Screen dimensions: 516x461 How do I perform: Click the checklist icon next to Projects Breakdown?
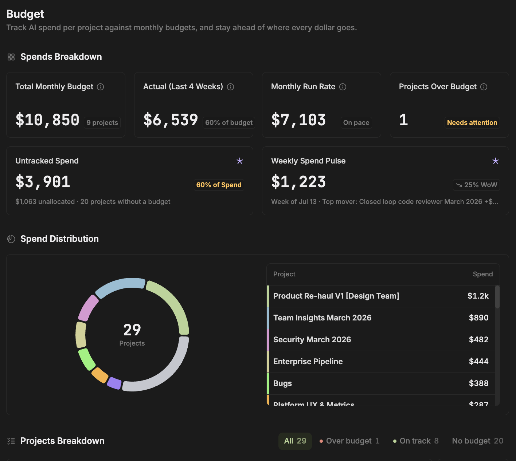coord(11,441)
